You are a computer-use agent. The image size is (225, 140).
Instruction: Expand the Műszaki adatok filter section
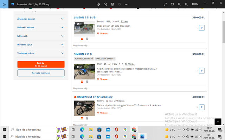41,27
